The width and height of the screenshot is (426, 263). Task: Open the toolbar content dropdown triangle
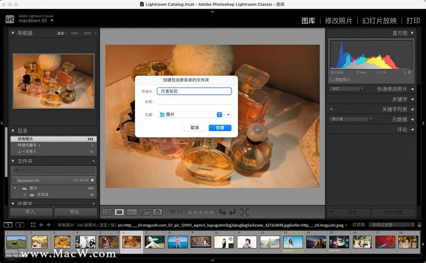pyautogui.click(x=320, y=212)
